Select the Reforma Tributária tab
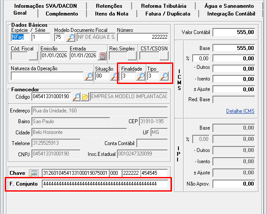Viewport: 267px width, 214px height. click(164, 6)
